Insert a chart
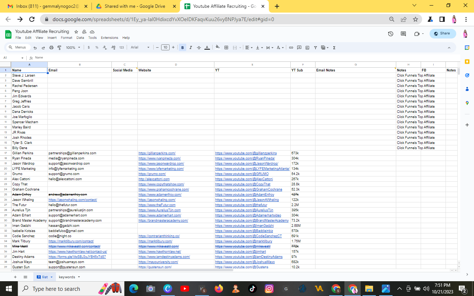Viewport: 474px width, 296px height. coord(307,47)
